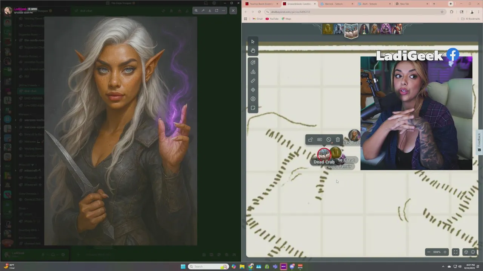The width and height of the screenshot is (483, 271).
Task: Open the Maps bookmark
Action: coord(286,18)
